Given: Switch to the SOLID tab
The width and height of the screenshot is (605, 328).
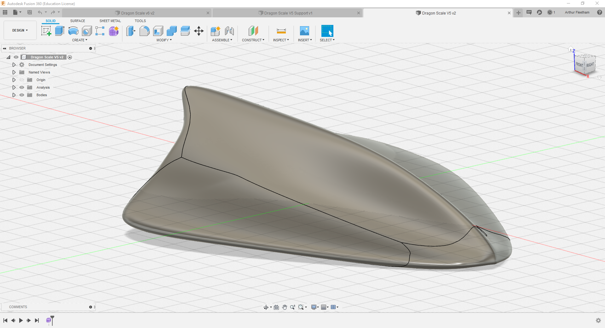Looking at the screenshot, I should coord(50,21).
